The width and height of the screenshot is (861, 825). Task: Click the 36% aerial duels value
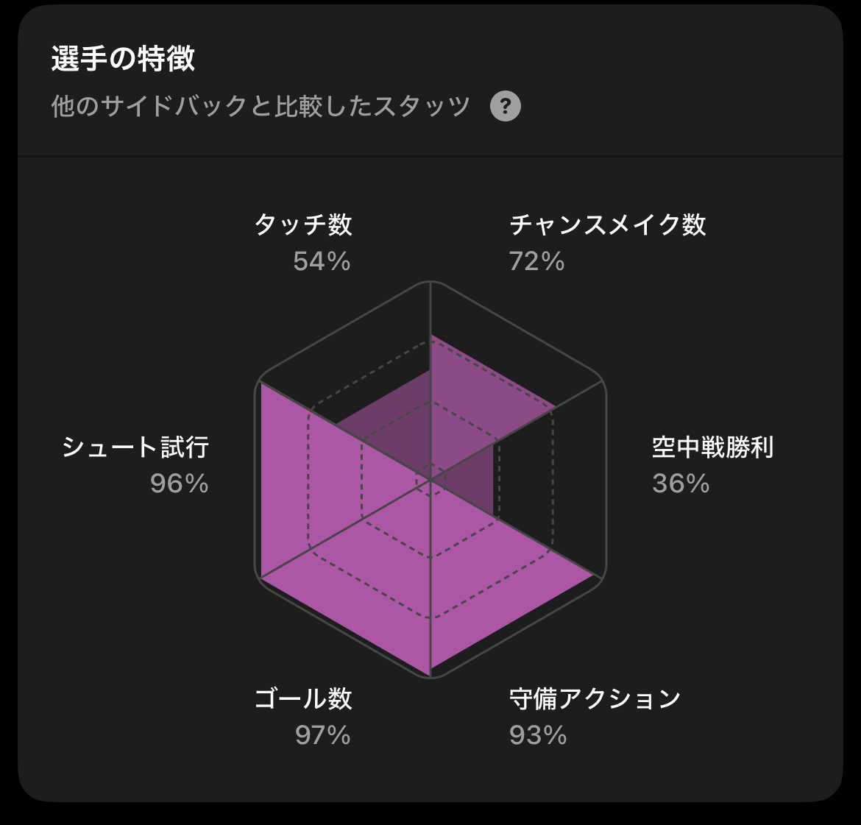click(681, 484)
